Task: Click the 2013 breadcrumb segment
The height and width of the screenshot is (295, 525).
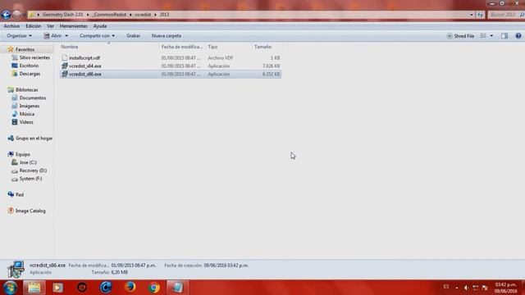Action: (x=164, y=15)
